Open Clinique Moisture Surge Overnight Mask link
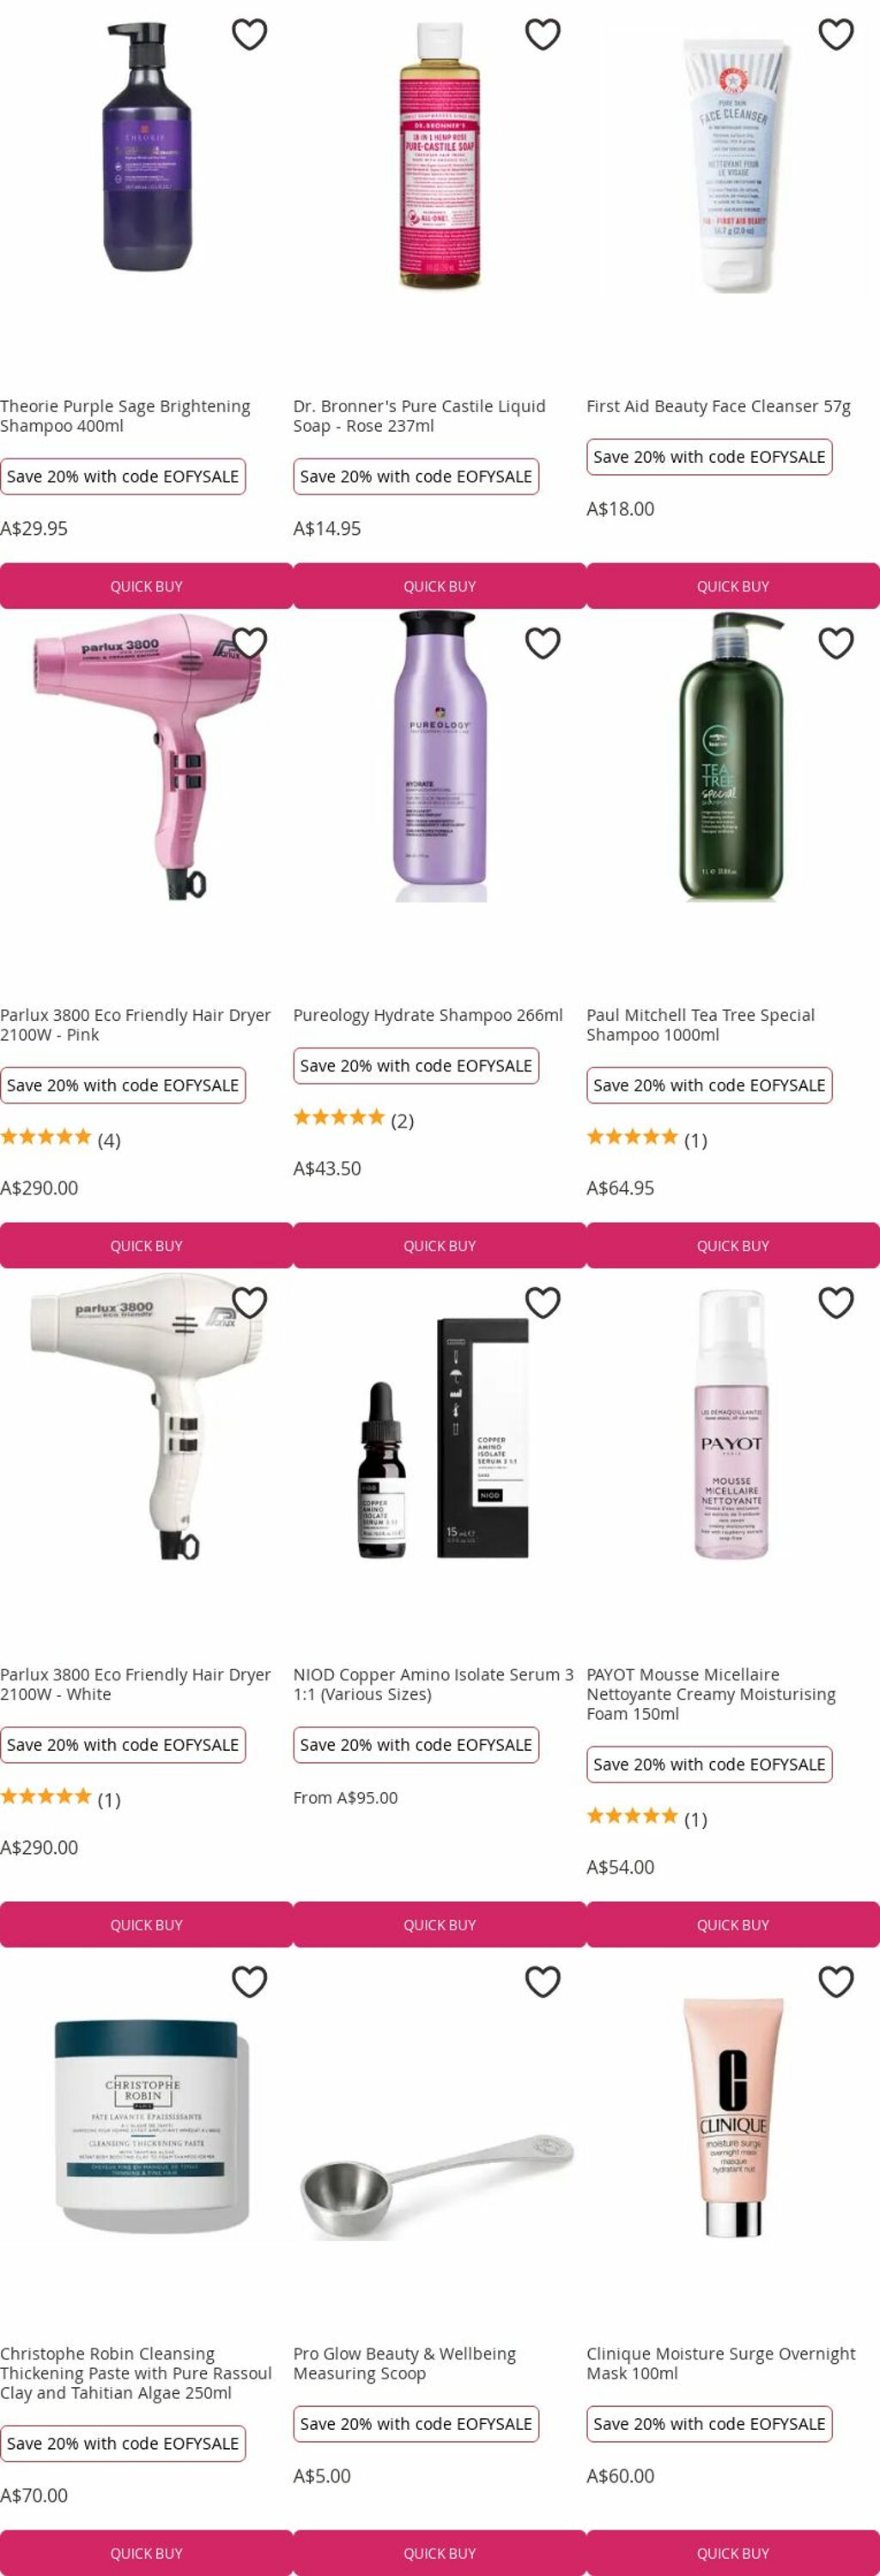880x2576 pixels. 721,2363
